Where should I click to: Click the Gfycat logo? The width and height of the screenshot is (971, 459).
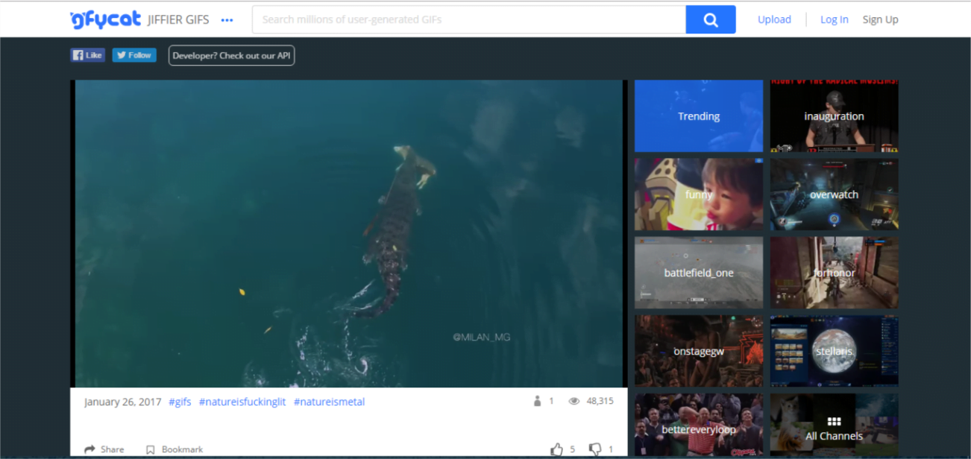(105, 20)
